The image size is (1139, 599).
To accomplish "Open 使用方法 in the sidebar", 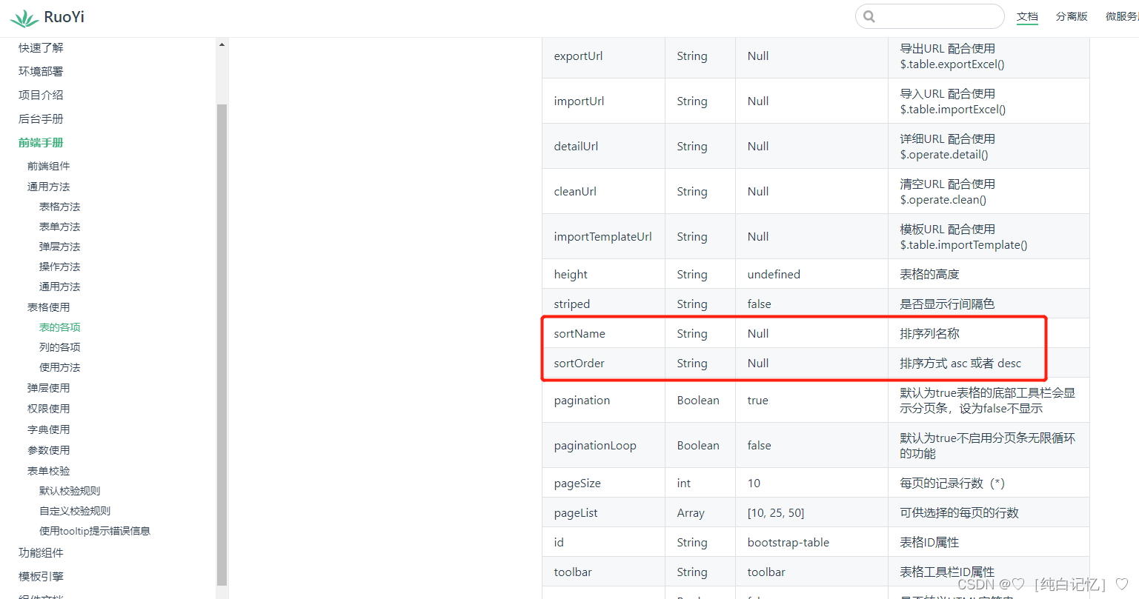I will pos(59,367).
